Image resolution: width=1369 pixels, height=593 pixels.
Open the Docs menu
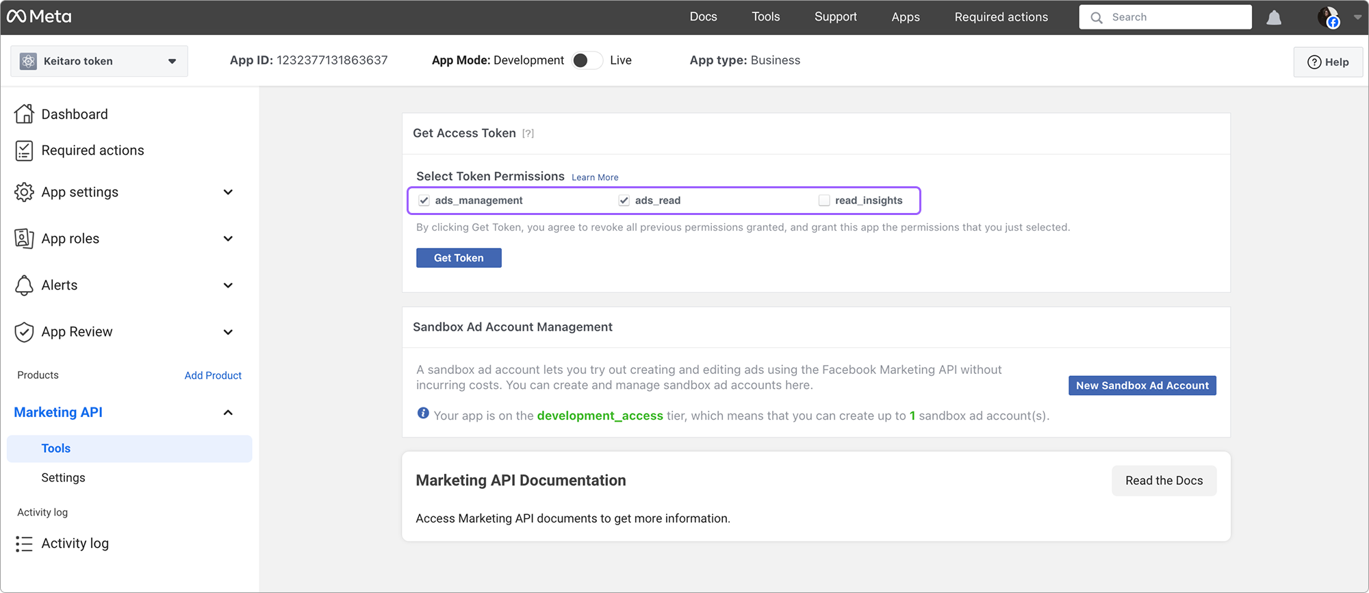click(x=703, y=16)
